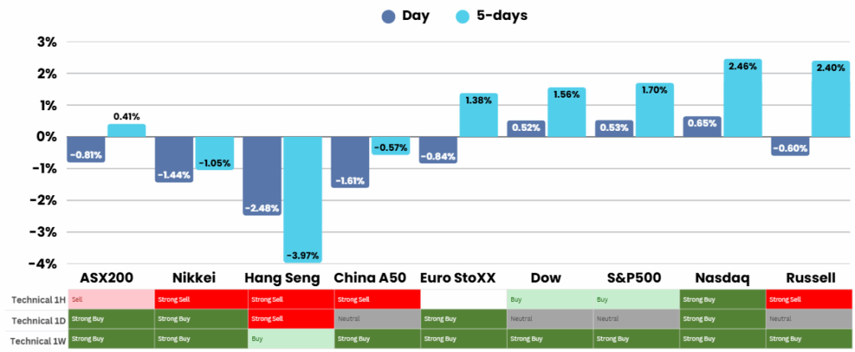Click the dark blue Day legend dot
This screenshot has height=352, width=855.
pyautogui.click(x=389, y=17)
